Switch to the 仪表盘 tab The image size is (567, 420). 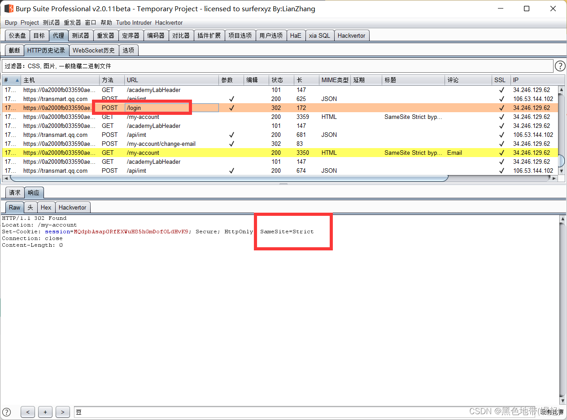pyautogui.click(x=17, y=35)
